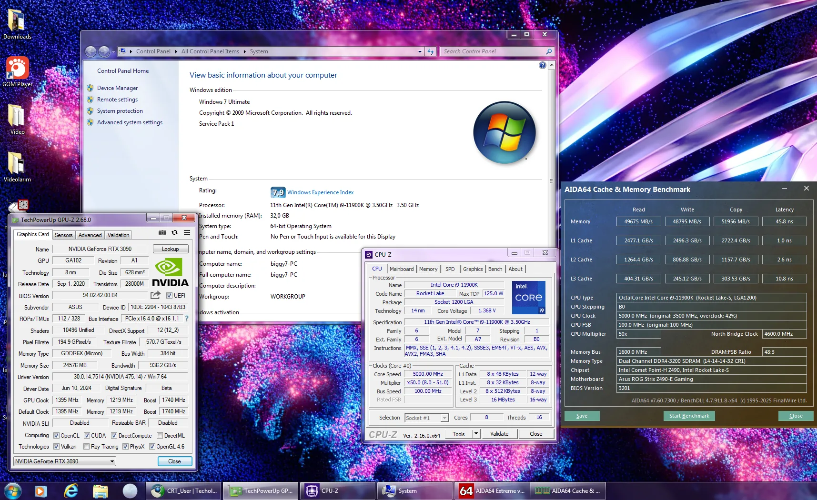Screen dimensions: 817x500
Task: Open Device Manager link
Action: coord(117,88)
